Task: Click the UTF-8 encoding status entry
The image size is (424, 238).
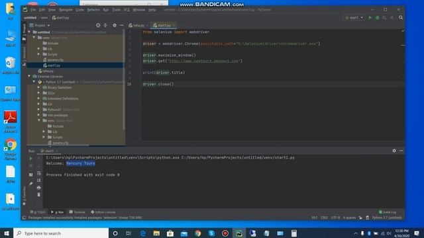Action: pyautogui.click(x=335, y=218)
